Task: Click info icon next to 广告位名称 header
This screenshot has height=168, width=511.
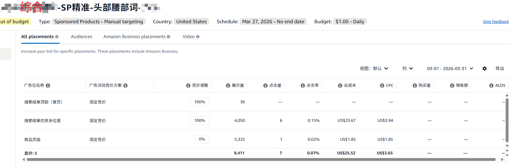Action: 48,86
